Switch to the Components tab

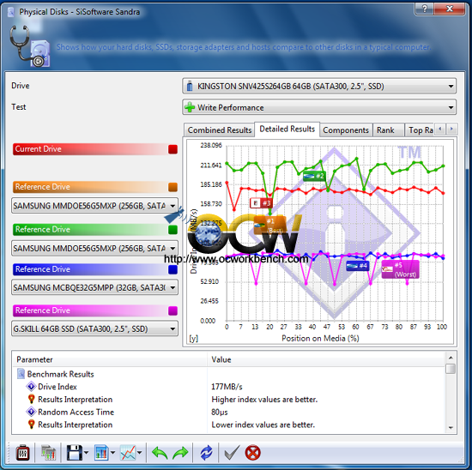[346, 130]
